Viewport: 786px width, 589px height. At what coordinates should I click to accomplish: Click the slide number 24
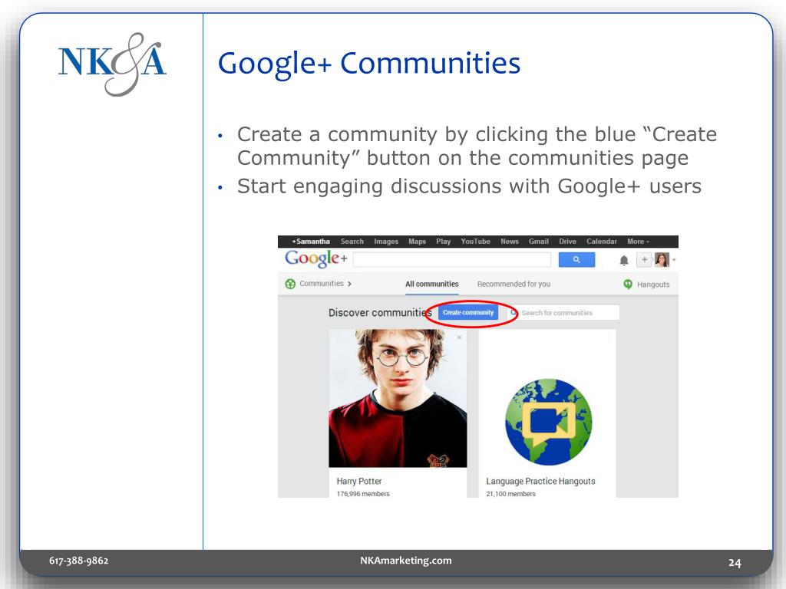735,562
